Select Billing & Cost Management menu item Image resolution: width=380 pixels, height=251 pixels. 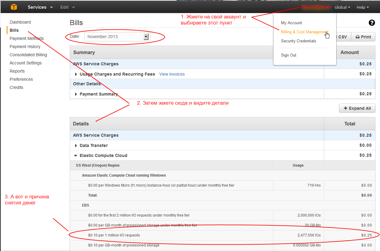click(x=304, y=32)
